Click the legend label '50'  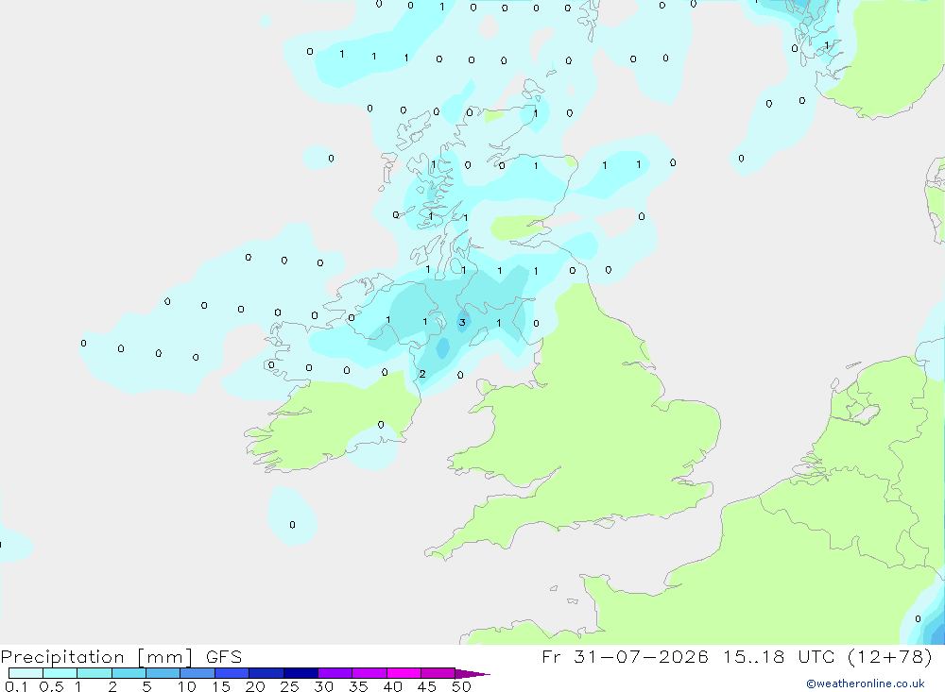point(461,686)
